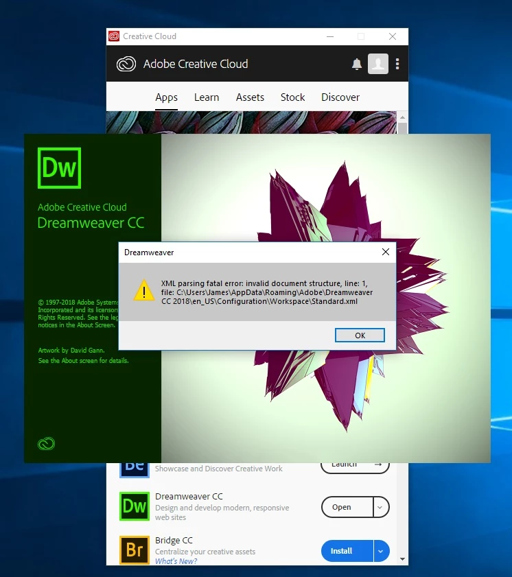Click the Dreamweaver CC app icon in list

pyautogui.click(x=135, y=506)
